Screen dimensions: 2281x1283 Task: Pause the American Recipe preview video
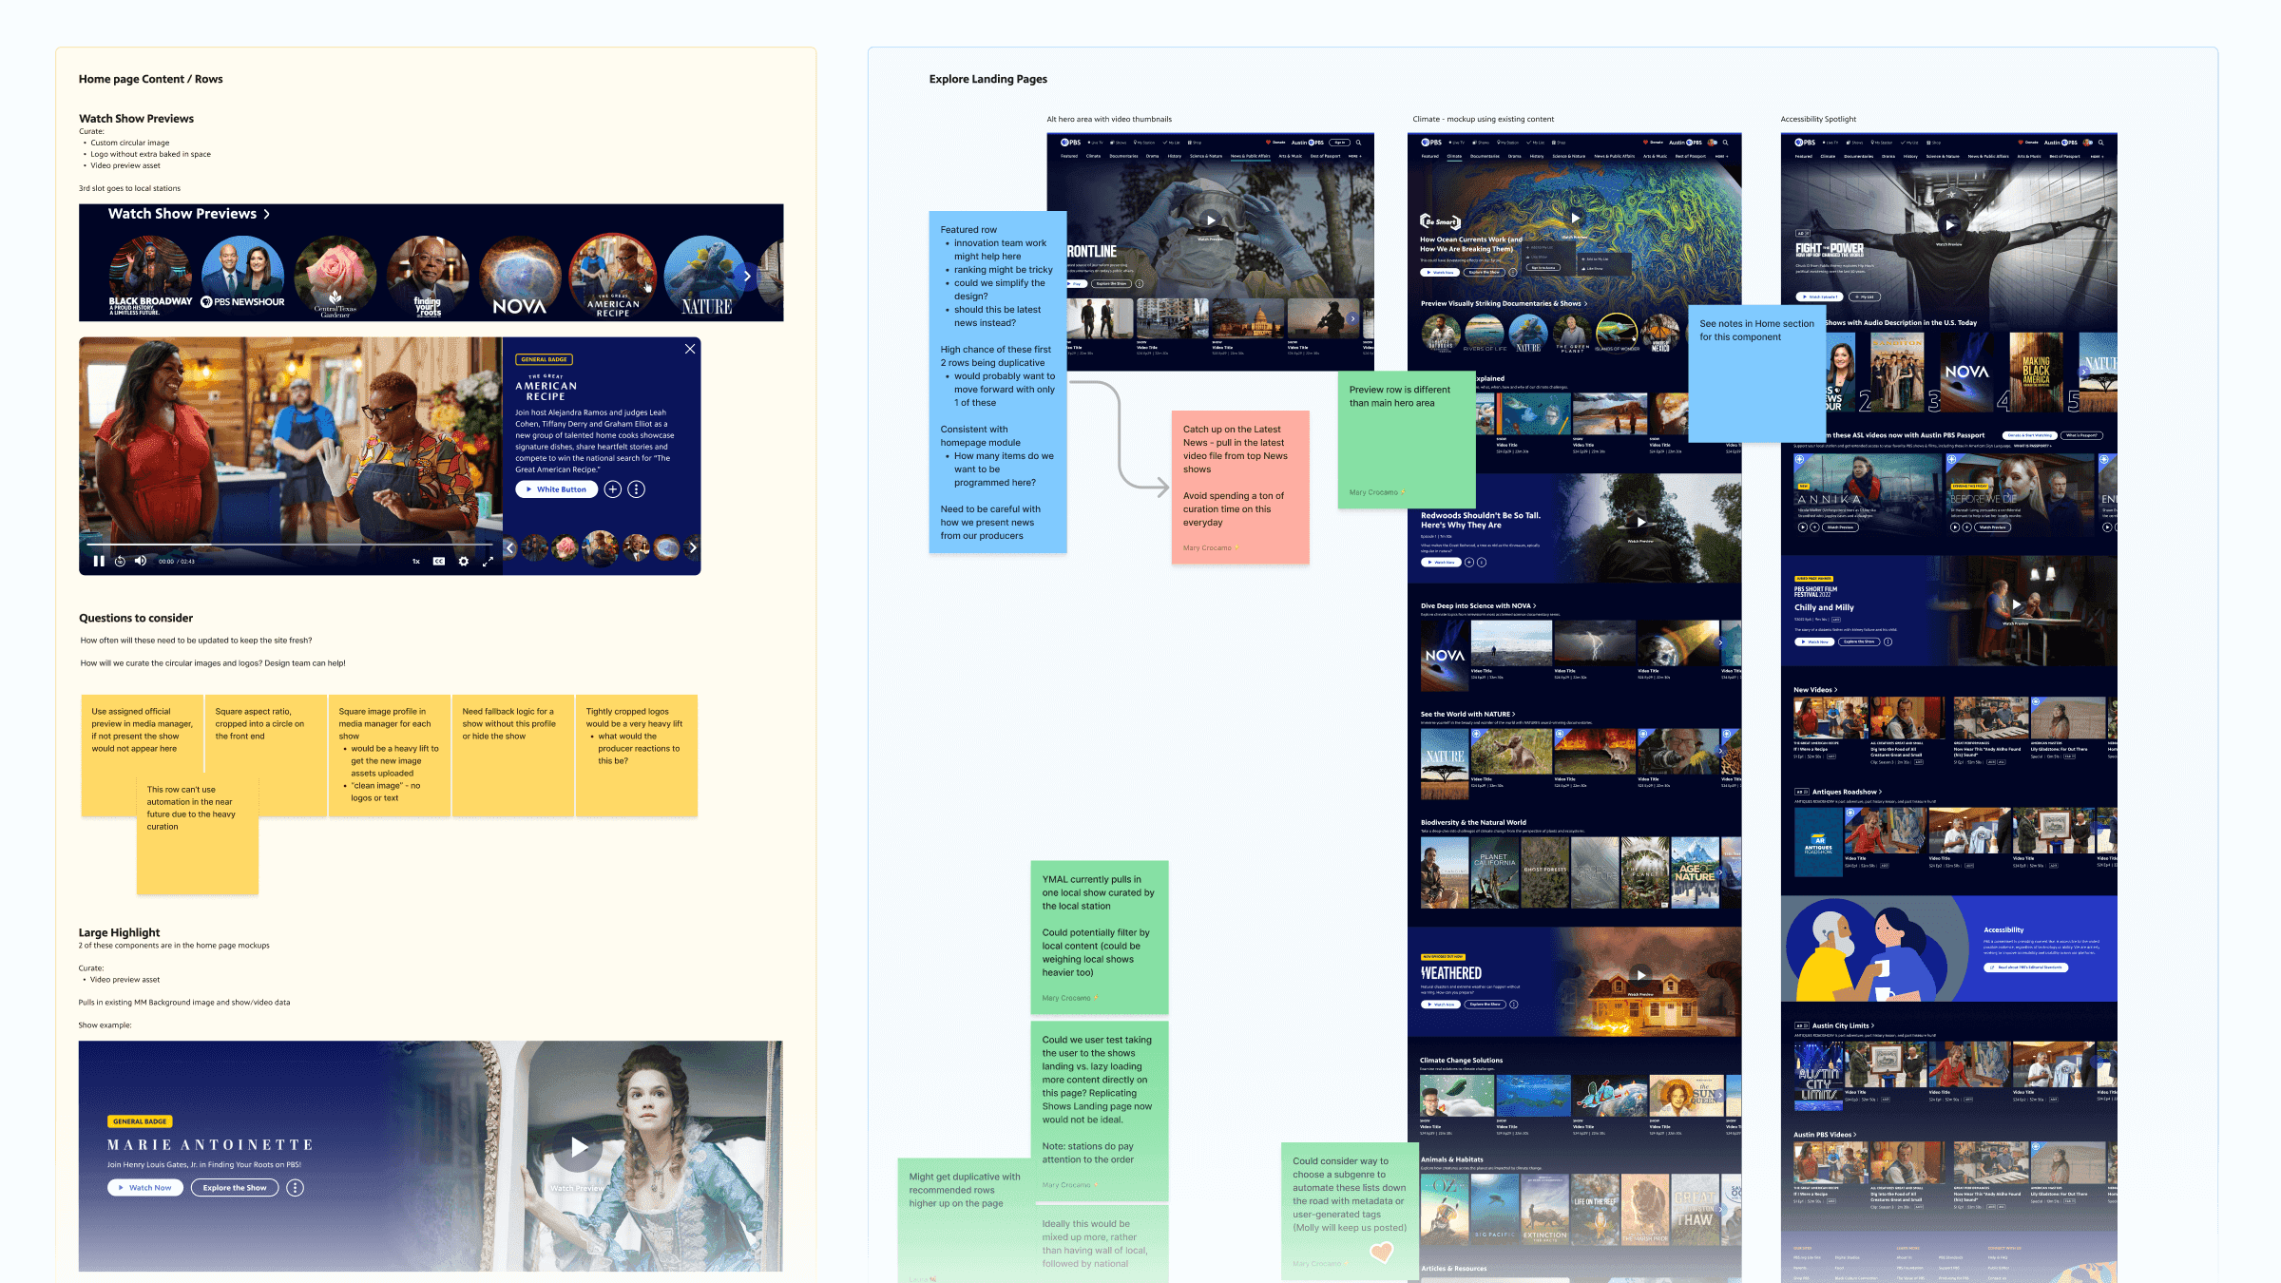(x=99, y=561)
